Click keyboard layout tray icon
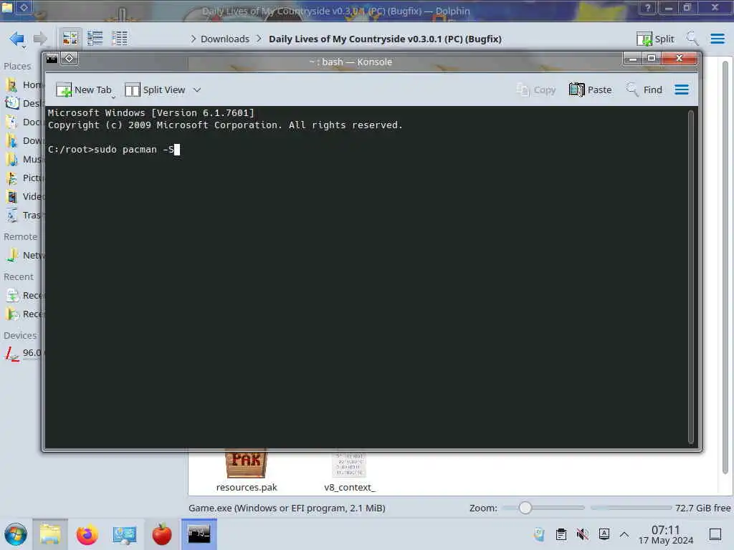 pyautogui.click(x=604, y=534)
